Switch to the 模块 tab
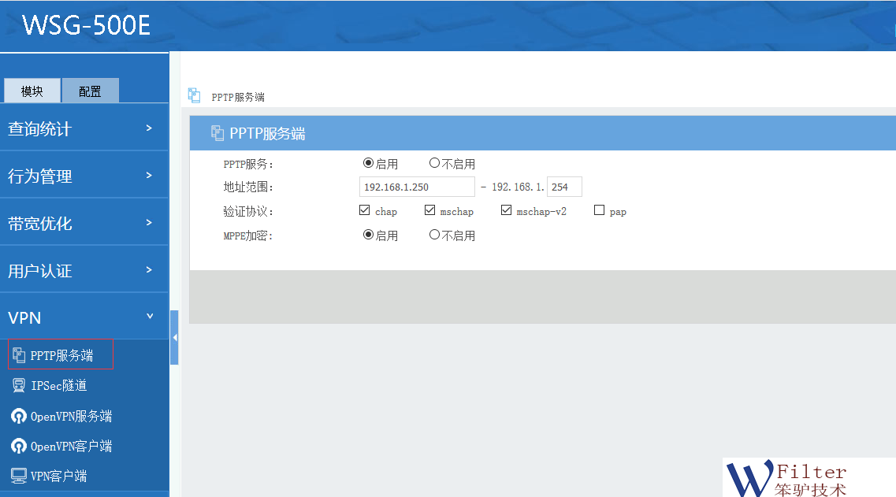Viewport: 896px width, 497px height. coord(32,91)
